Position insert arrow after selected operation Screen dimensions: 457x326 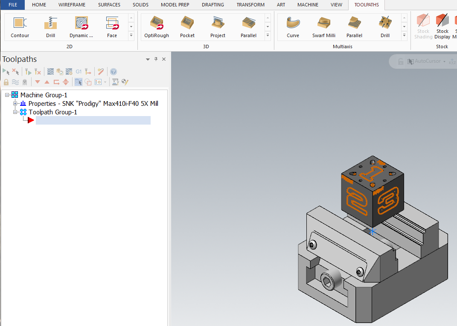[x=56, y=82]
